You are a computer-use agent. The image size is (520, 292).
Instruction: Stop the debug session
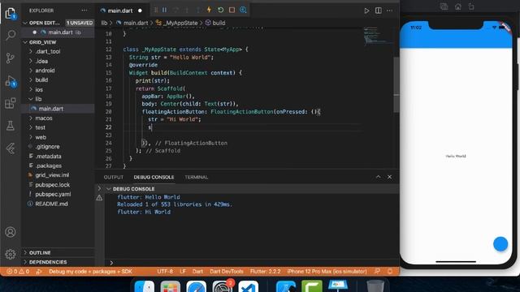(232, 10)
